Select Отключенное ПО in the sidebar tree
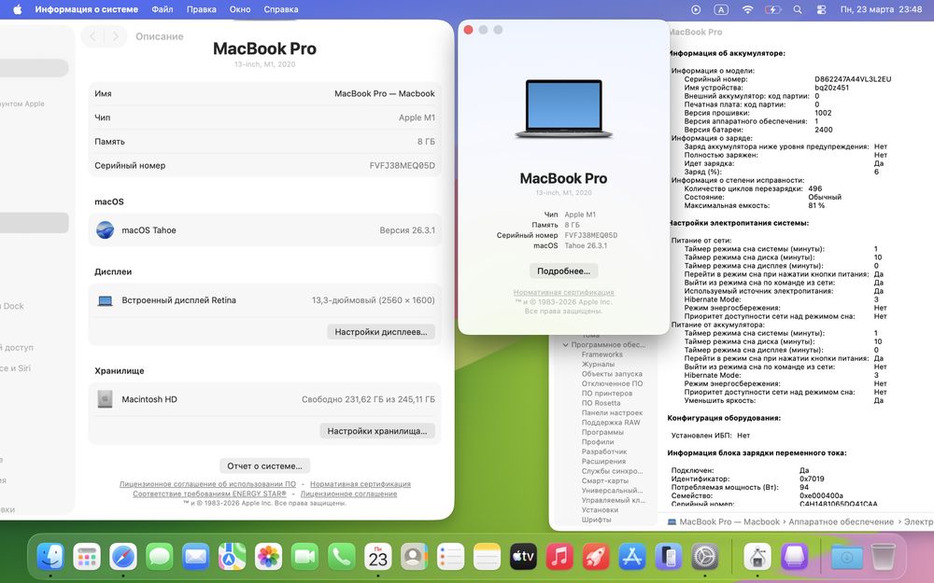Image resolution: width=934 pixels, height=583 pixels. pyautogui.click(x=612, y=383)
